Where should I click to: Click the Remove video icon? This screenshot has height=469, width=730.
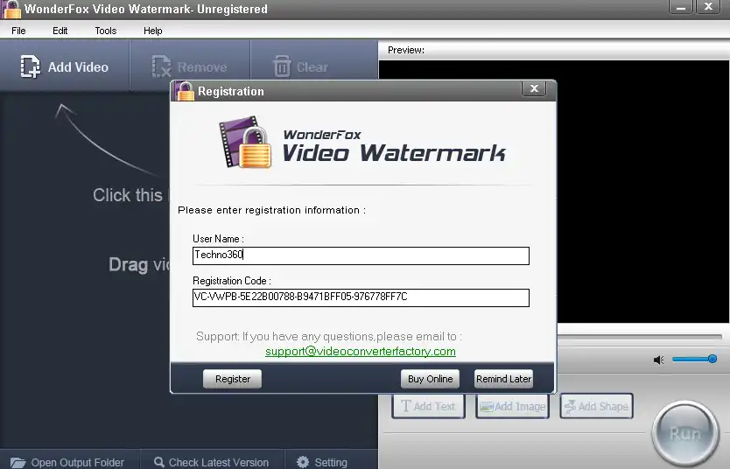[162, 67]
